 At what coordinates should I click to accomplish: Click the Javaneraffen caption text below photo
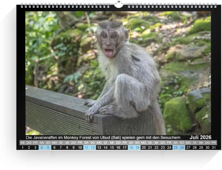103,138
